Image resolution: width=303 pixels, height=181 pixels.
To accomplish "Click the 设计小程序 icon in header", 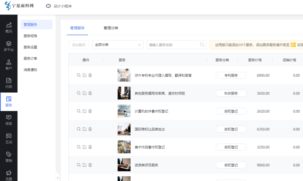I will (x=48, y=6).
